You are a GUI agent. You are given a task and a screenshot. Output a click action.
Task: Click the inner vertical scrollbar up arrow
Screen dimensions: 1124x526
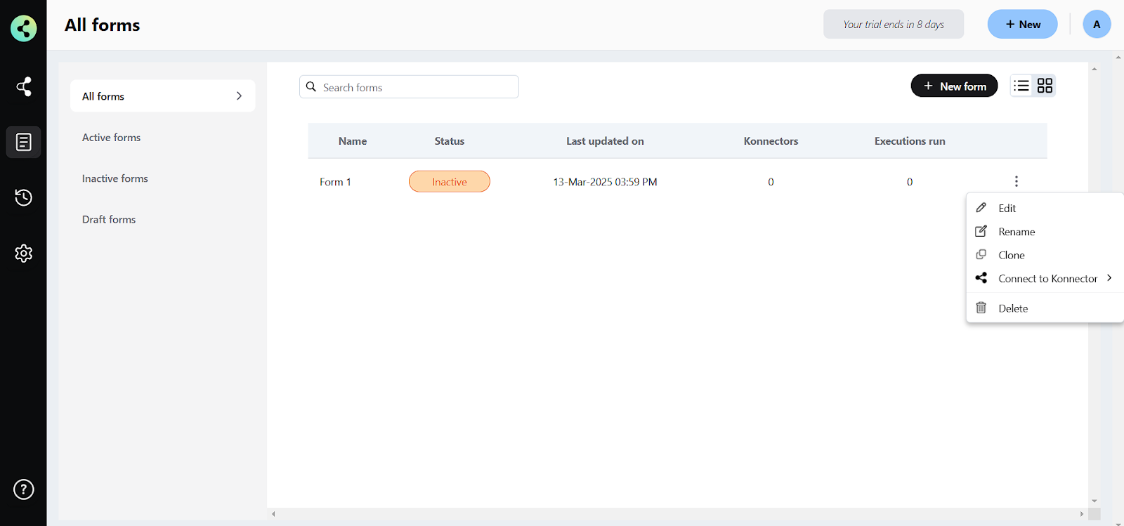(x=1094, y=69)
